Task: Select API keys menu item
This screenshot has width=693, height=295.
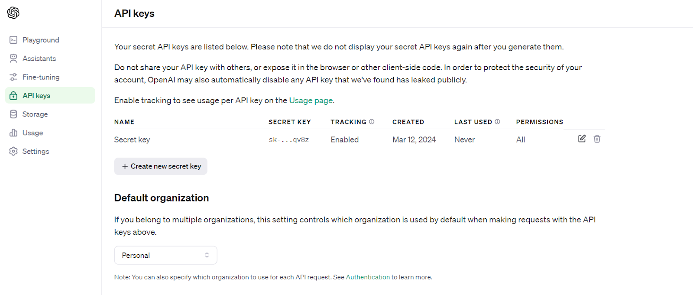Action: point(50,96)
